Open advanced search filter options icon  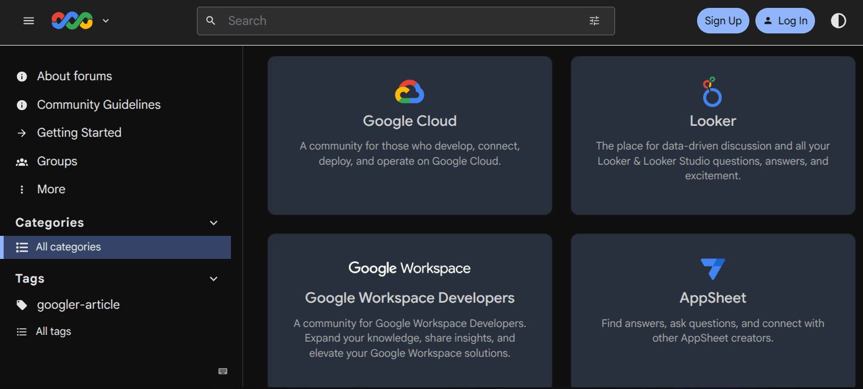click(x=594, y=21)
